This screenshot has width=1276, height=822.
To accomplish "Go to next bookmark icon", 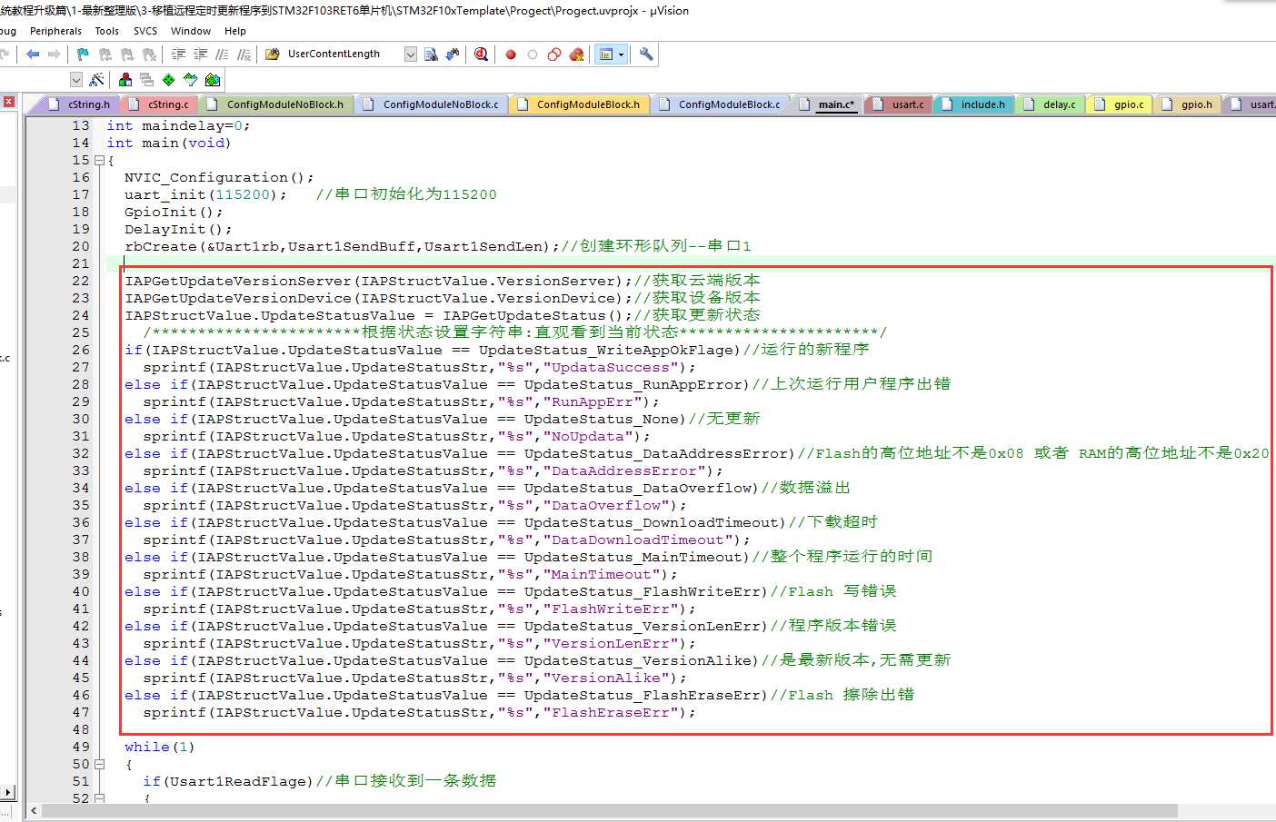I will pos(127,54).
